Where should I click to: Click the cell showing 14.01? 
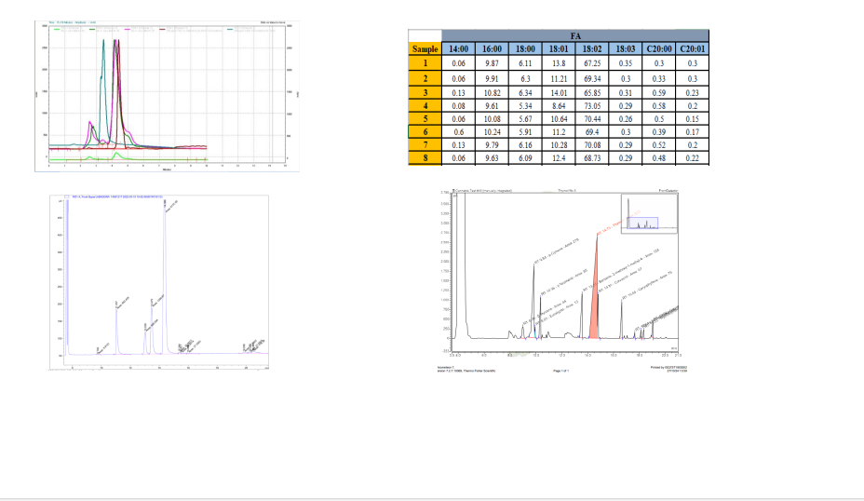[x=559, y=93]
